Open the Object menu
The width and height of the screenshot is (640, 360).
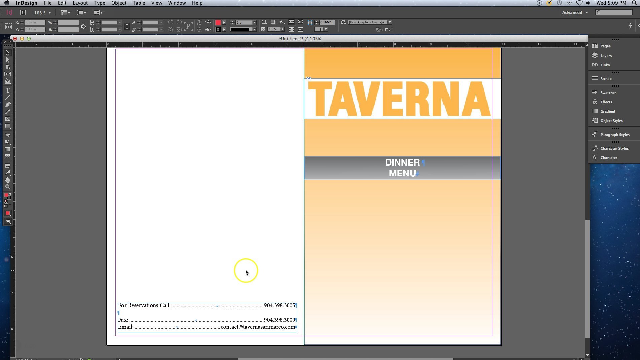(x=118, y=3)
